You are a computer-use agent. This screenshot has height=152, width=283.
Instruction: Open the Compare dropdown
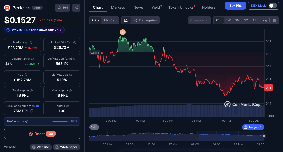(x=199, y=20)
